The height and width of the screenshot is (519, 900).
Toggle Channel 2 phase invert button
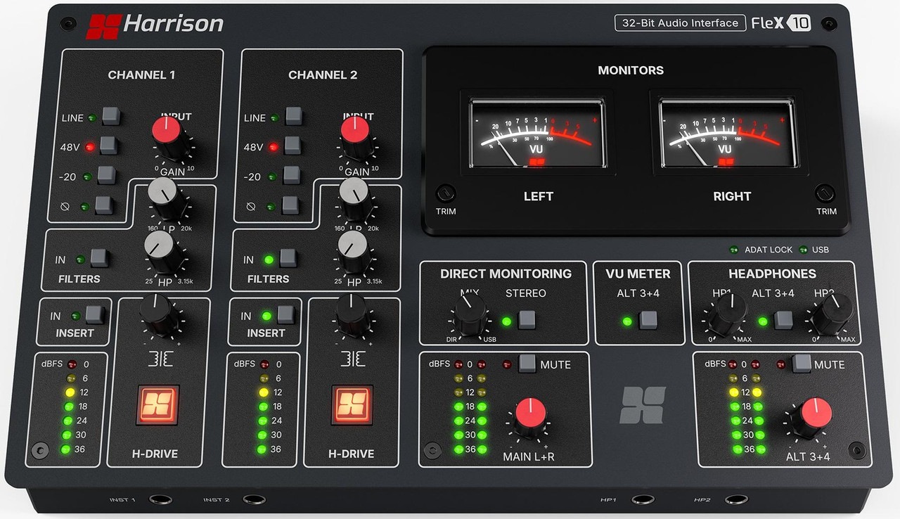tap(290, 205)
